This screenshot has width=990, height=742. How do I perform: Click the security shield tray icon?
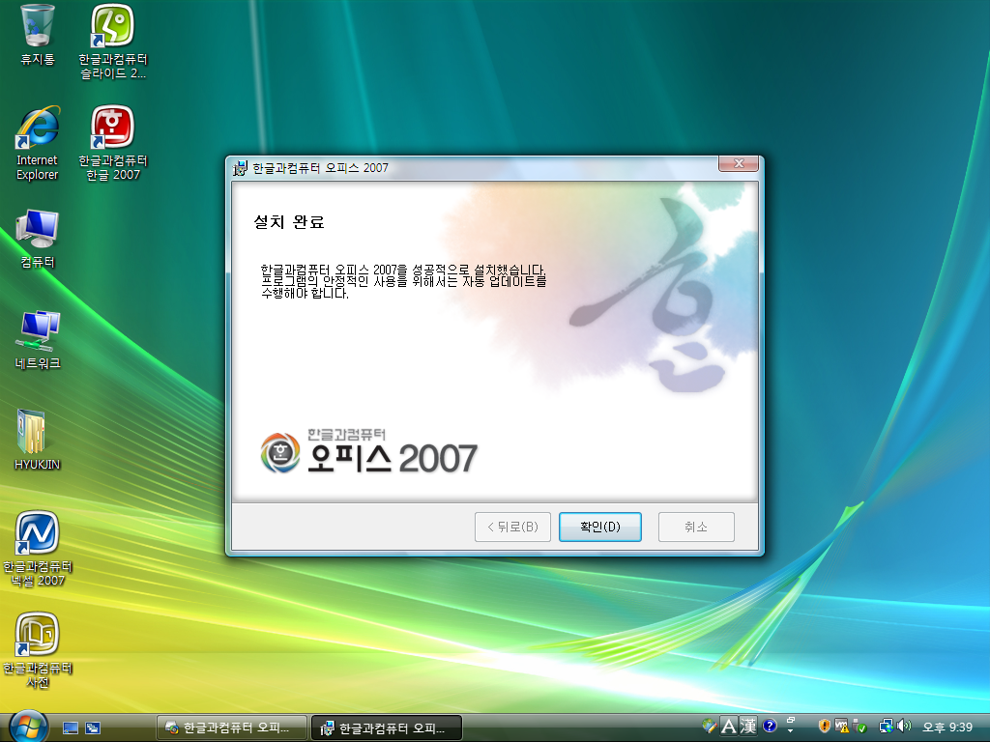(824, 727)
